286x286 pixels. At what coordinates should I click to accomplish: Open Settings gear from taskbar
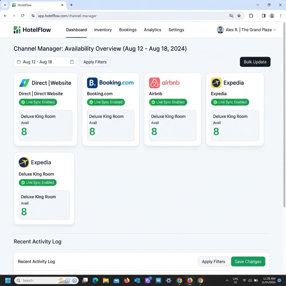(x=169, y=280)
